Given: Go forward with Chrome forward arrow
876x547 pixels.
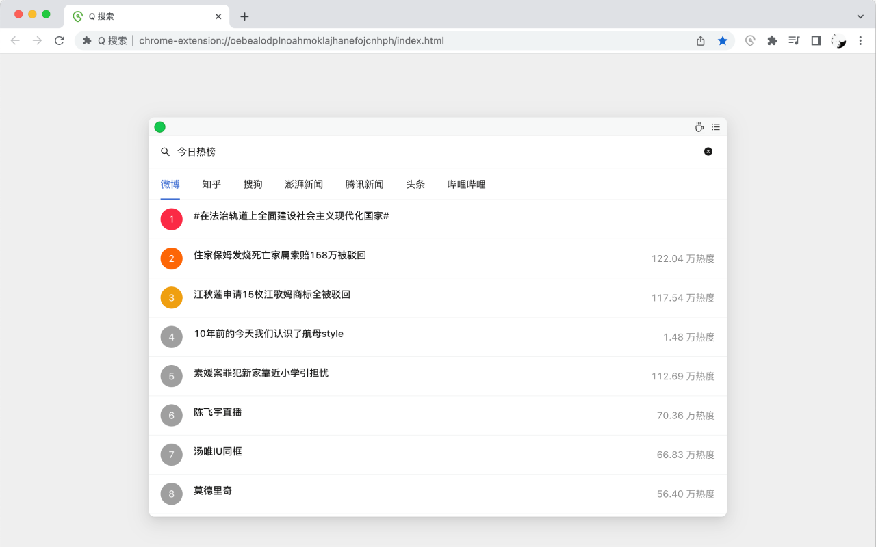Looking at the screenshot, I should pyautogui.click(x=38, y=41).
